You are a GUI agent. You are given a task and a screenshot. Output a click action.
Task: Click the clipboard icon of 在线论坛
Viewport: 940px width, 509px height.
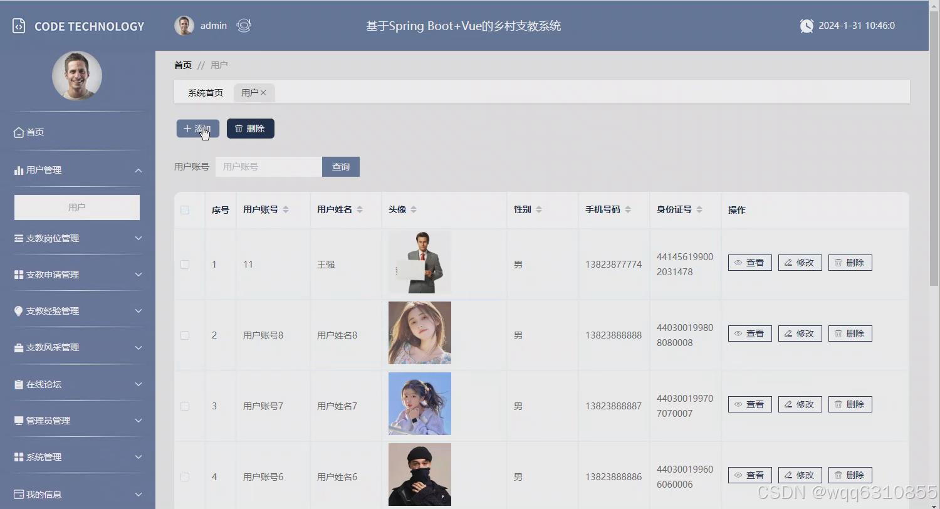(19, 384)
